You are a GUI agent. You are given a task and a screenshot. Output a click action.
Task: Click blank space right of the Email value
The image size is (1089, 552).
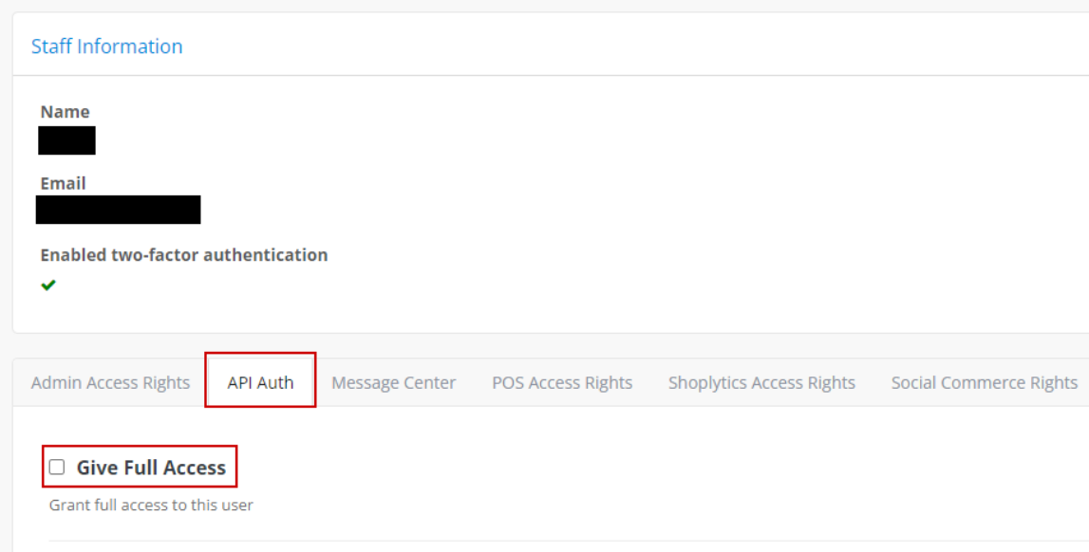pos(570,210)
